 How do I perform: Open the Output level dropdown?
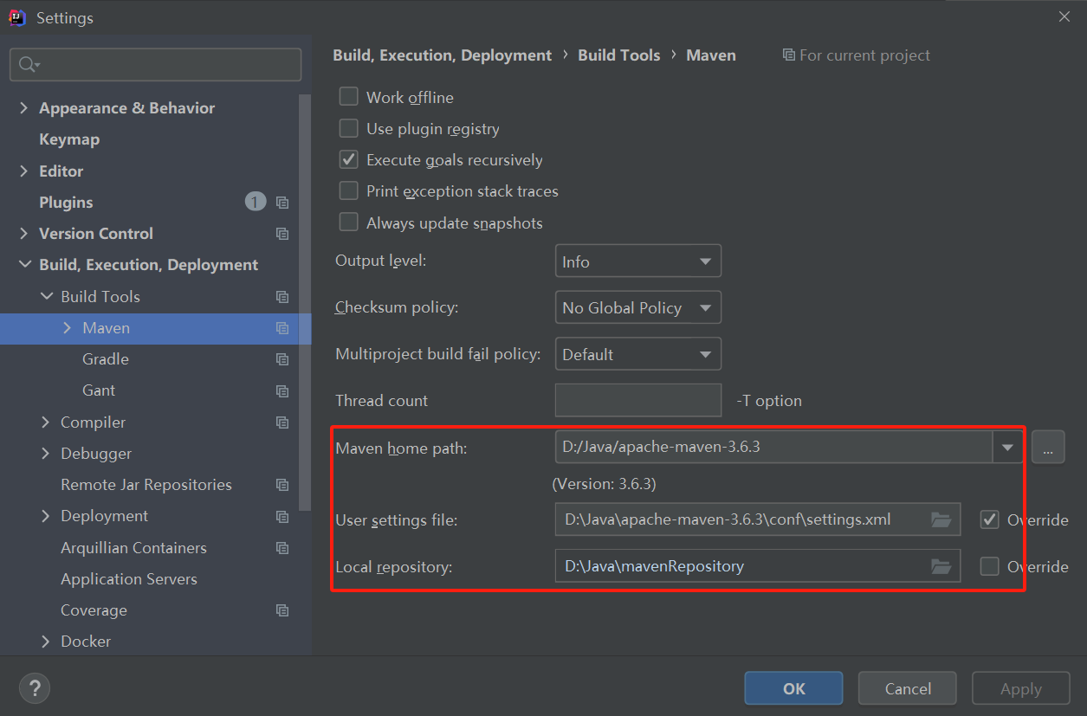pyautogui.click(x=637, y=261)
